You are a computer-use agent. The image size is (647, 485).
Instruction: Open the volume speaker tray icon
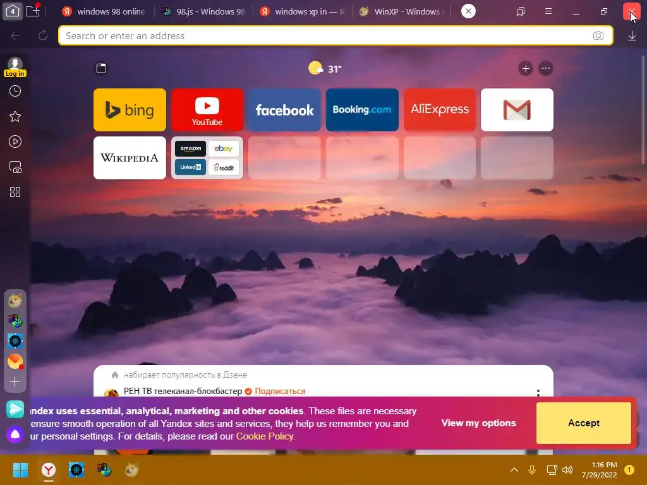tap(567, 469)
